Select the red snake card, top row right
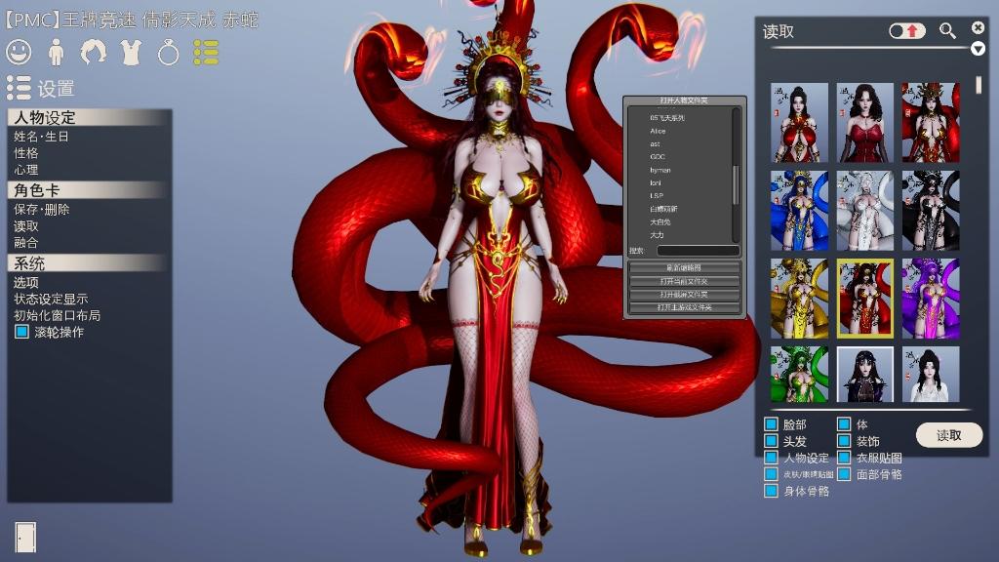The image size is (999, 562). [x=930, y=122]
